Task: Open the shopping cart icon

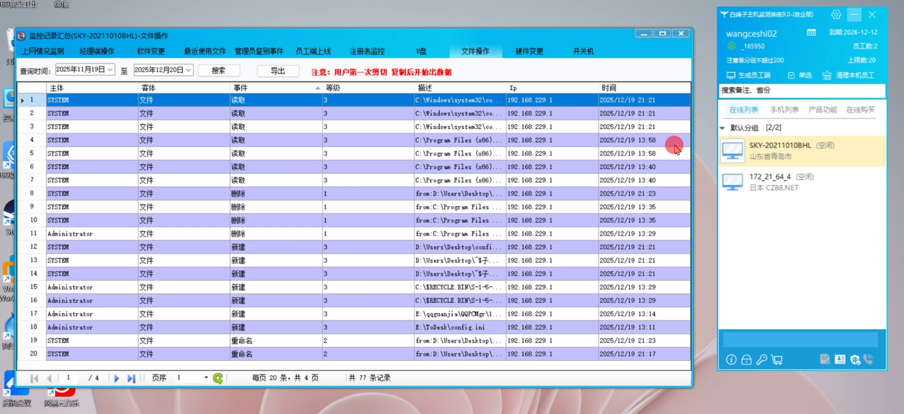Action: [777, 360]
